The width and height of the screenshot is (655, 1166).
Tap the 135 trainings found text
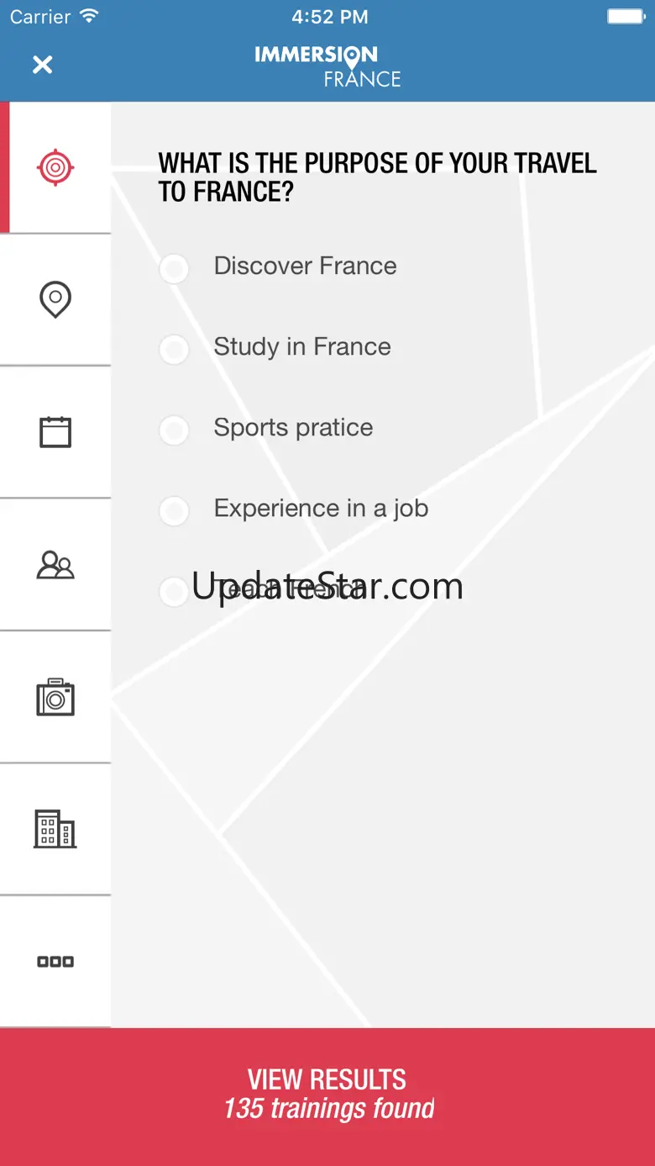(329, 1109)
